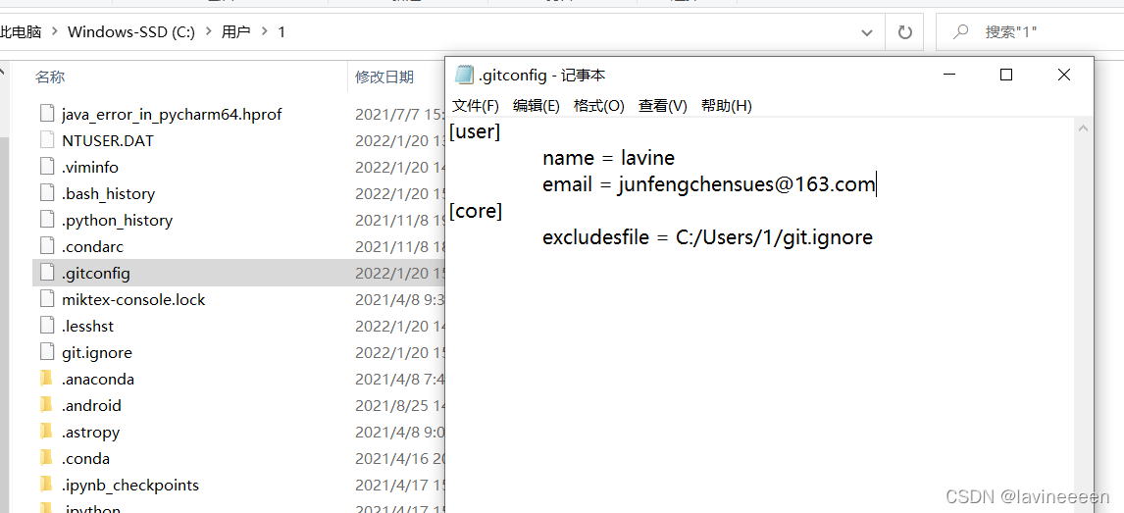
Task: Open the 文件(F) menu in Notepad
Action: click(x=476, y=106)
